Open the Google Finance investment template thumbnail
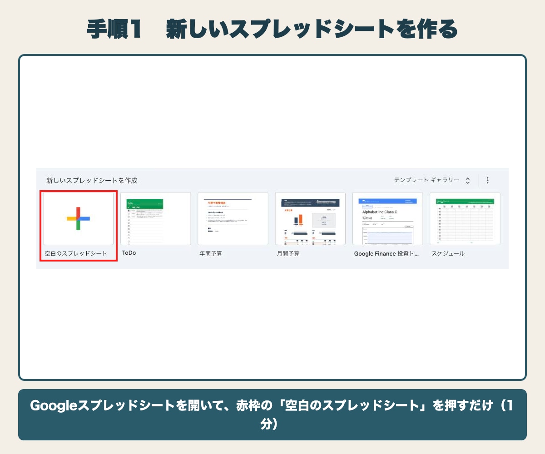This screenshot has width=545, height=454. pos(387,219)
